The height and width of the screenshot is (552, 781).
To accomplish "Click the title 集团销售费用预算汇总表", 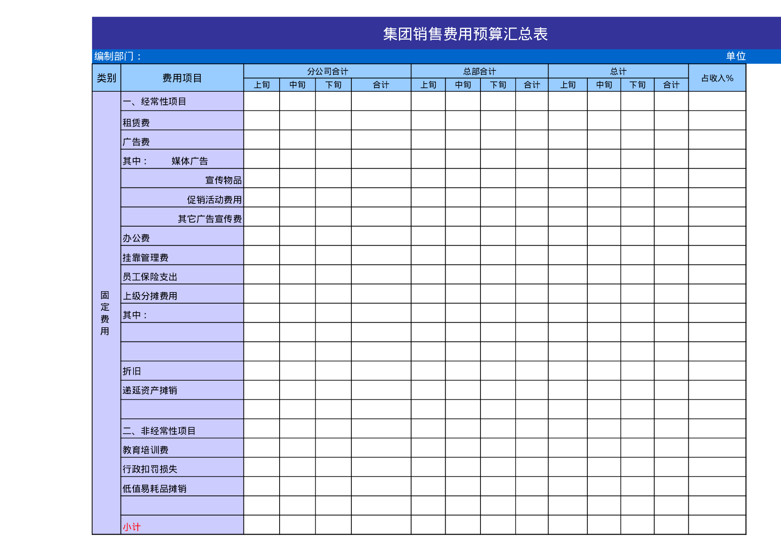I will [x=465, y=32].
